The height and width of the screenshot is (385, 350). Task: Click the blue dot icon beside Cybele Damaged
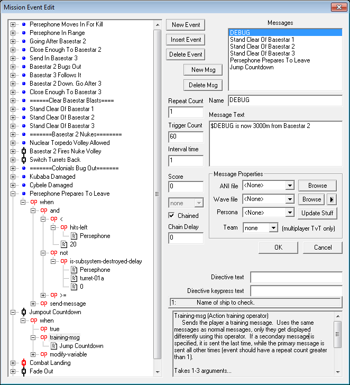(x=24, y=185)
